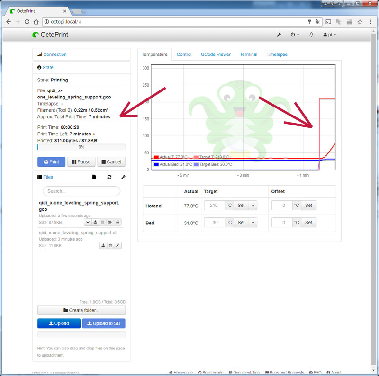This screenshot has width=379, height=376.
Task: Delete the .stl file with trash icon
Action: pos(110,245)
